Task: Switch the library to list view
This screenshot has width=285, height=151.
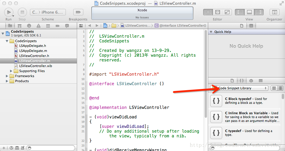Action: pos(280,88)
